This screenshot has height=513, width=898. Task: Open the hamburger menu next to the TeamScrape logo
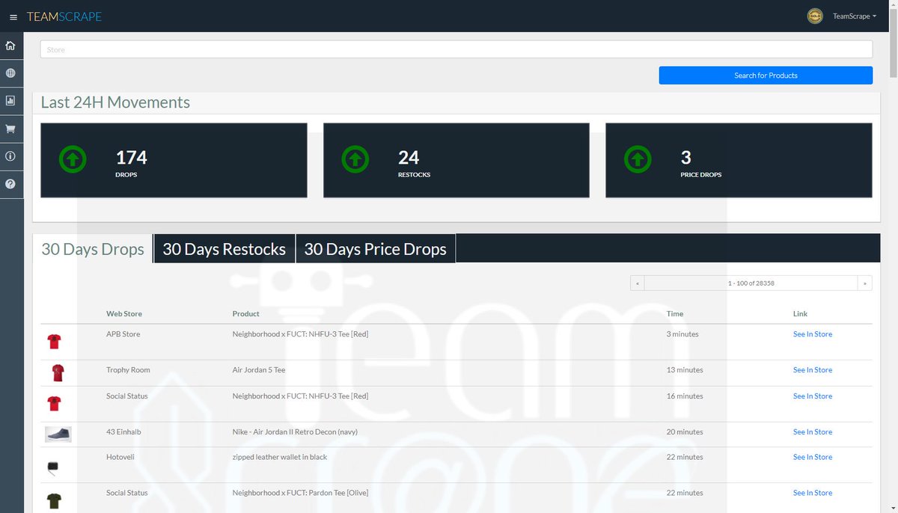13,17
